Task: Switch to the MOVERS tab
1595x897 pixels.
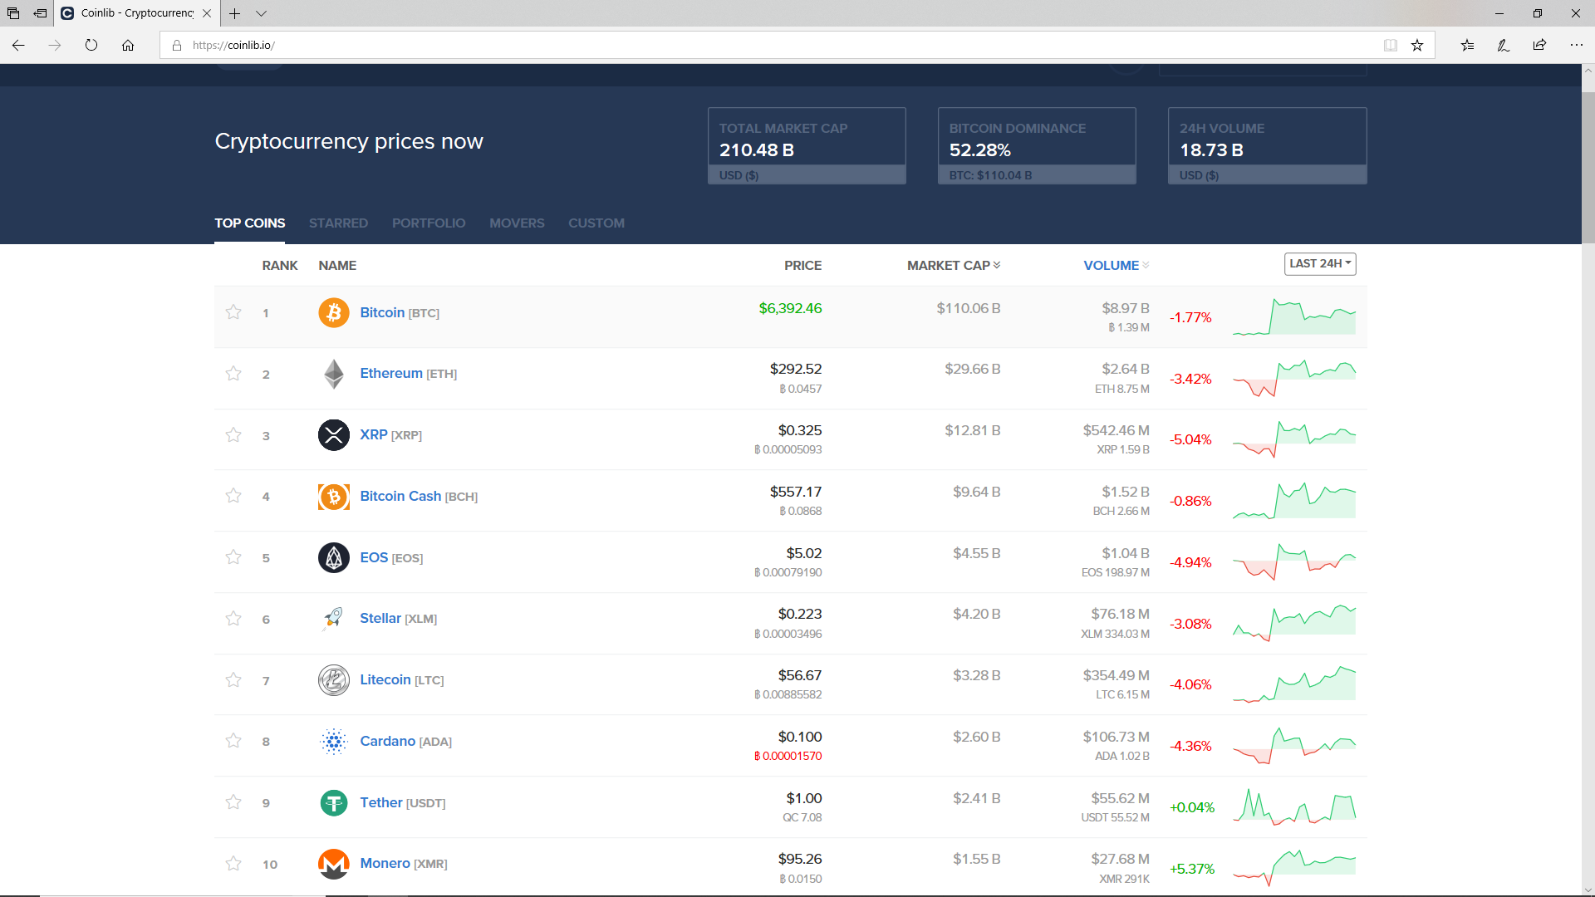Action: click(x=517, y=223)
